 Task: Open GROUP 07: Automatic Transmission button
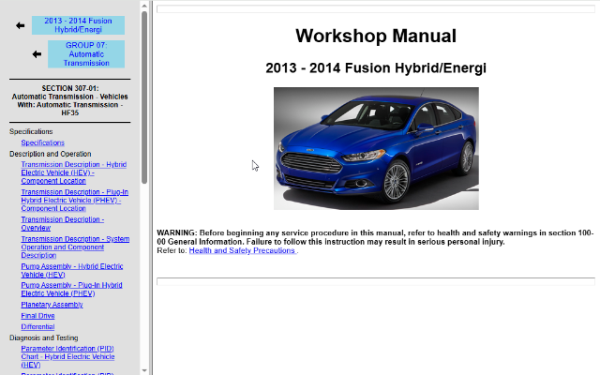click(86, 54)
